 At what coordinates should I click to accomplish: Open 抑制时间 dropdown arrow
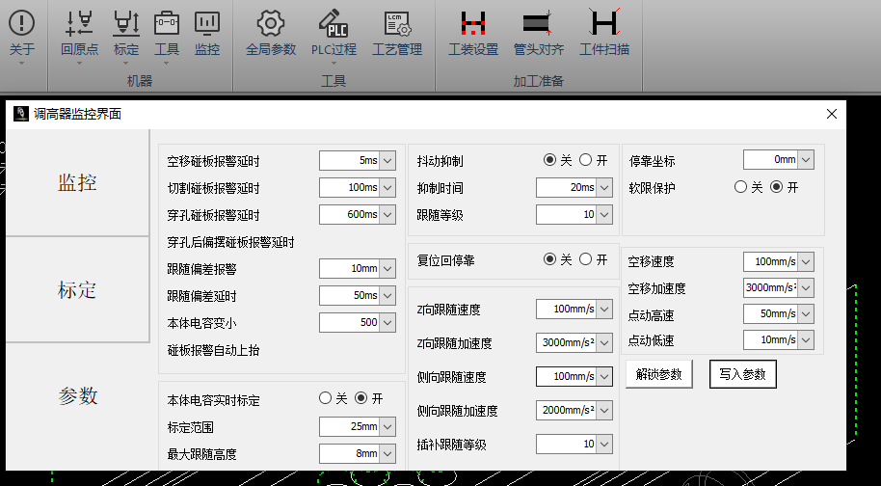pyautogui.click(x=604, y=187)
